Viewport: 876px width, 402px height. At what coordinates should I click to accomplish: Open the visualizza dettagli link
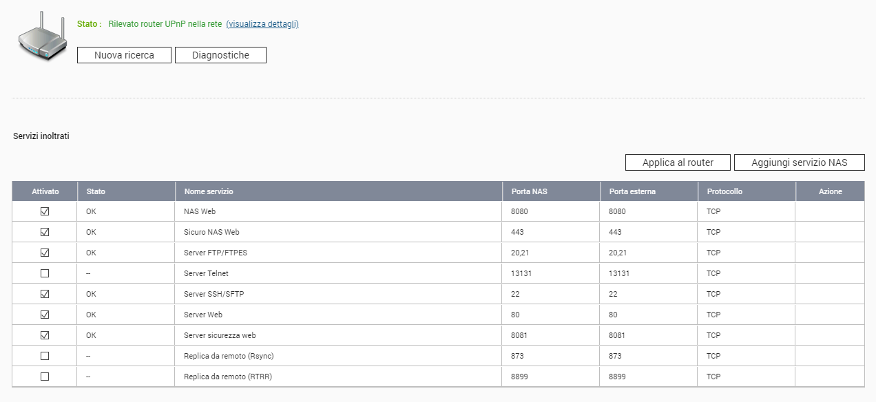click(262, 24)
